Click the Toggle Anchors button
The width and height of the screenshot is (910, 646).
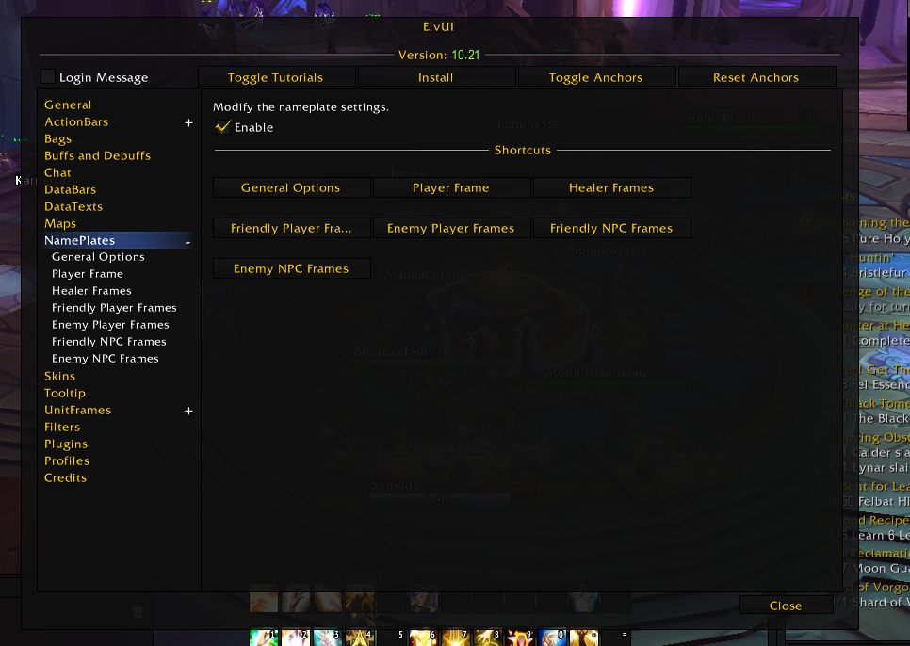(x=596, y=77)
